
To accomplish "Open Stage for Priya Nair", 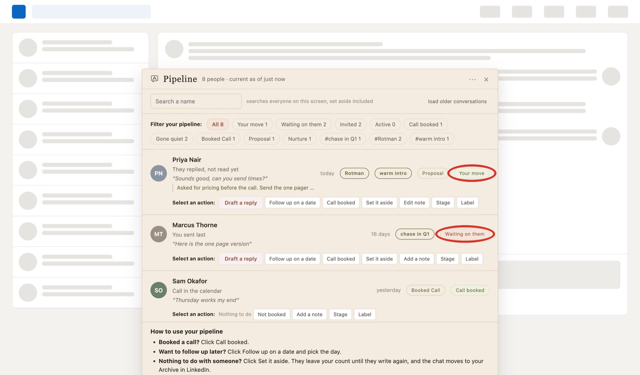I will click(x=443, y=202).
